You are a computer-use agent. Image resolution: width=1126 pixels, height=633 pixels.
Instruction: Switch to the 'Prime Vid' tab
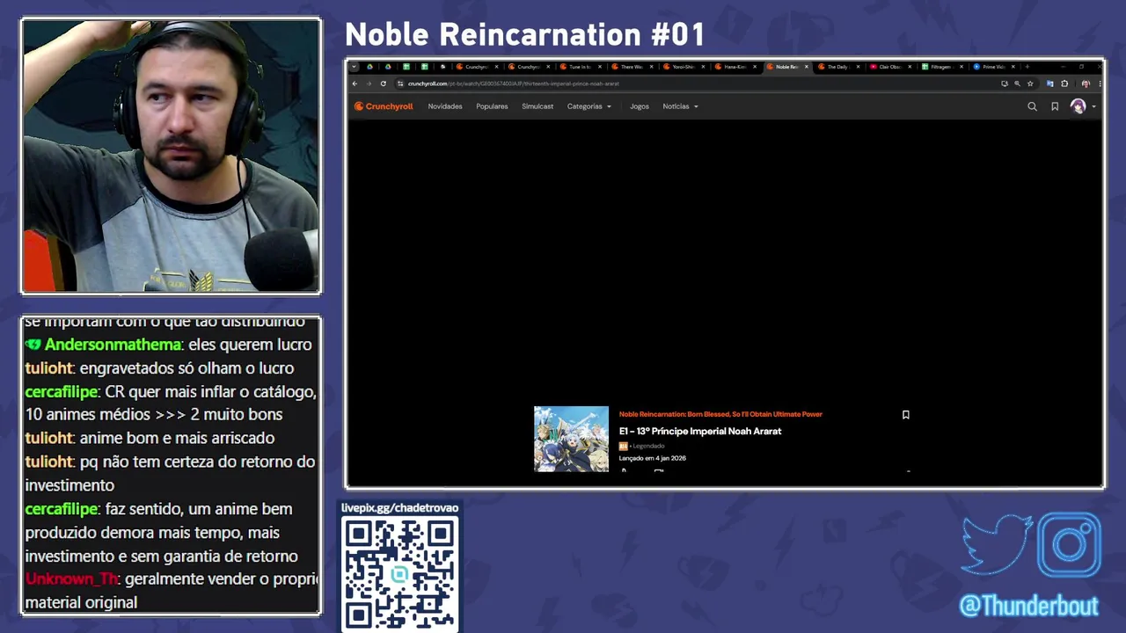[993, 67]
